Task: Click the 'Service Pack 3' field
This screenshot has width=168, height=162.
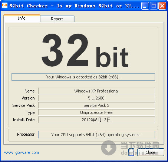Action: tap(96, 105)
